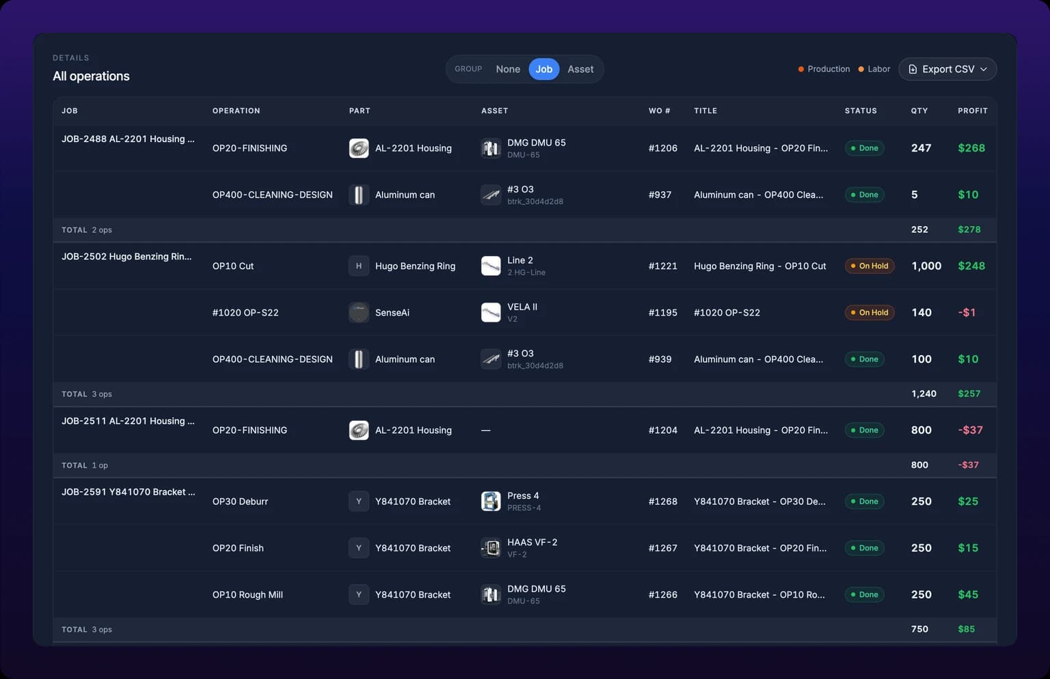Image resolution: width=1050 pixels, height=679 pixels.
Task: Click the OP10 Cut operation cell
Action: click(x=233, y=266)
